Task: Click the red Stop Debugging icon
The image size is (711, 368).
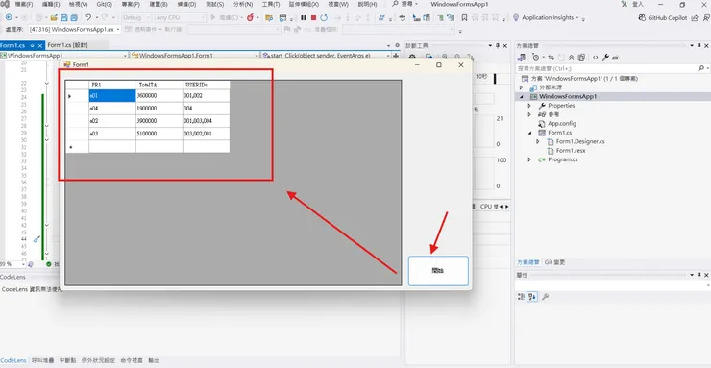Action: tap(313, 17)
